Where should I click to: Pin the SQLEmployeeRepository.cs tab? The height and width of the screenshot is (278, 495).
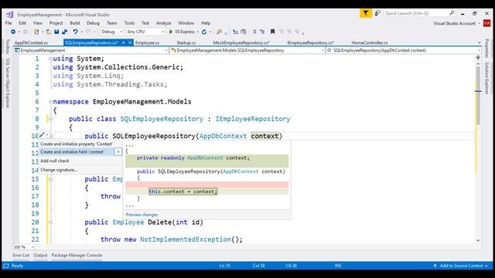click(x=124, y=42)
